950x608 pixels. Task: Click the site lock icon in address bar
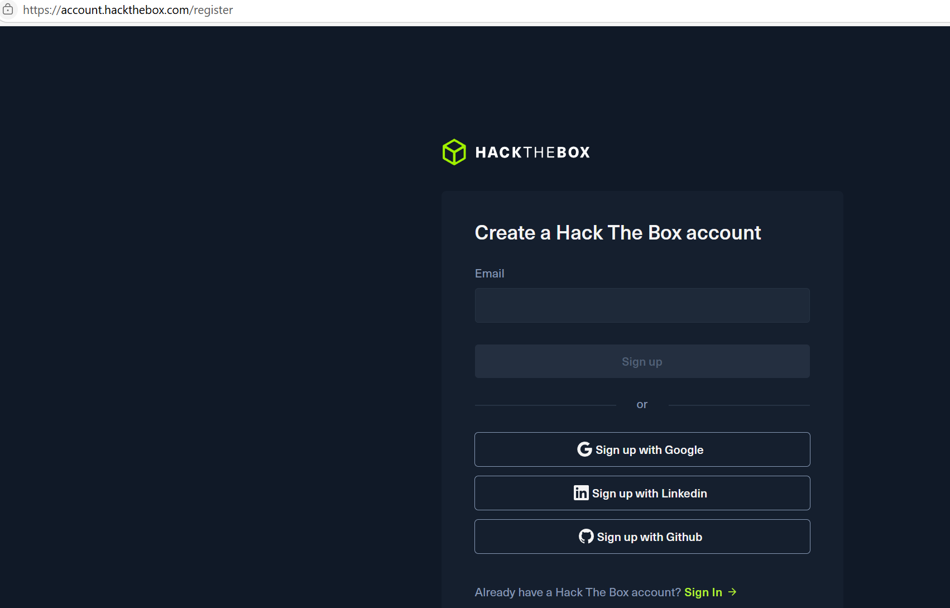(8, 9)
